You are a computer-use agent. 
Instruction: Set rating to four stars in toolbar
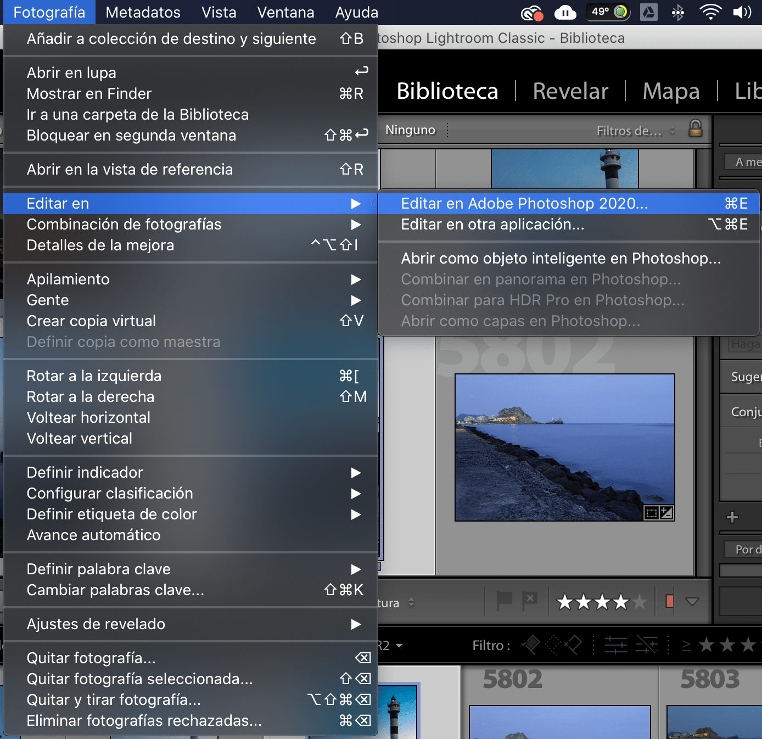(x=621, y=602)
